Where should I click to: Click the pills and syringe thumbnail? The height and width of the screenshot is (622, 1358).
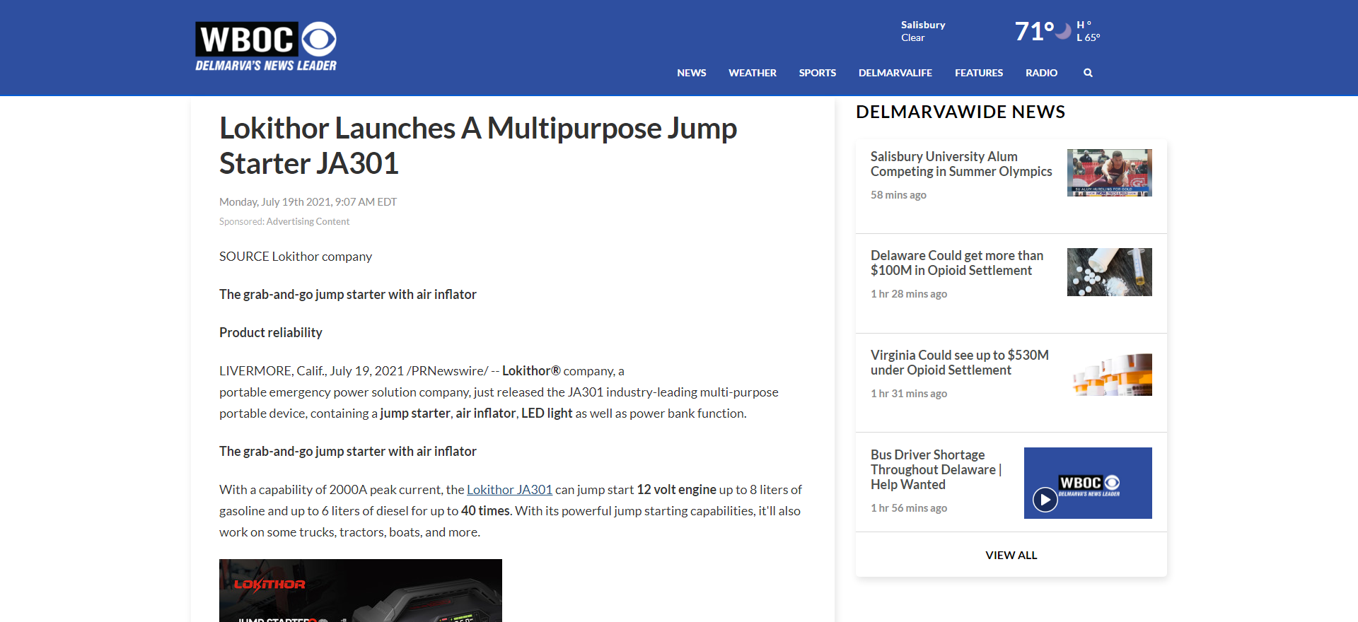[x=1109, y=272]
